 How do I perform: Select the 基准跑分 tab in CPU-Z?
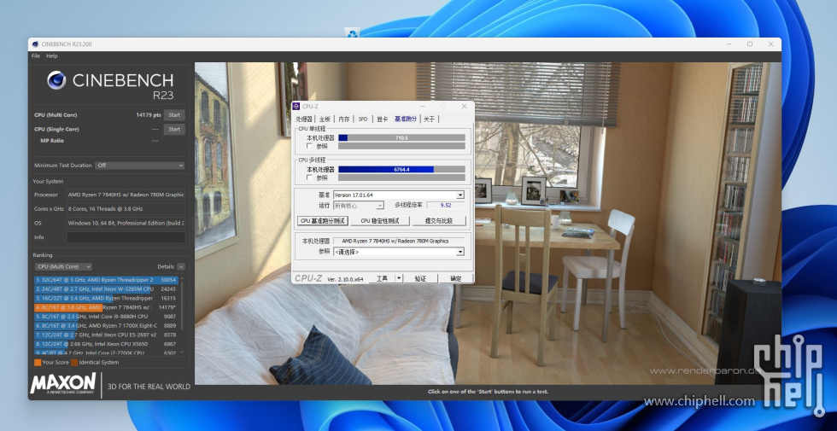[x=406, y=119]
